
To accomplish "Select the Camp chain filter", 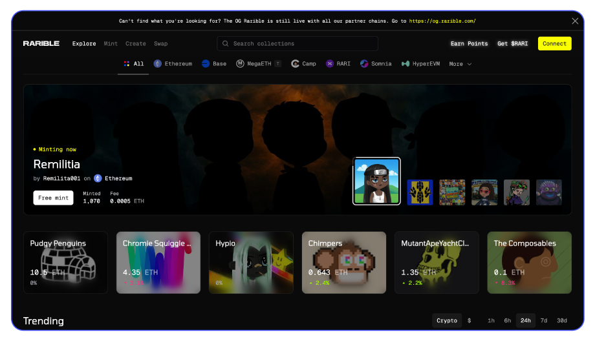I will tap(304, 64).
